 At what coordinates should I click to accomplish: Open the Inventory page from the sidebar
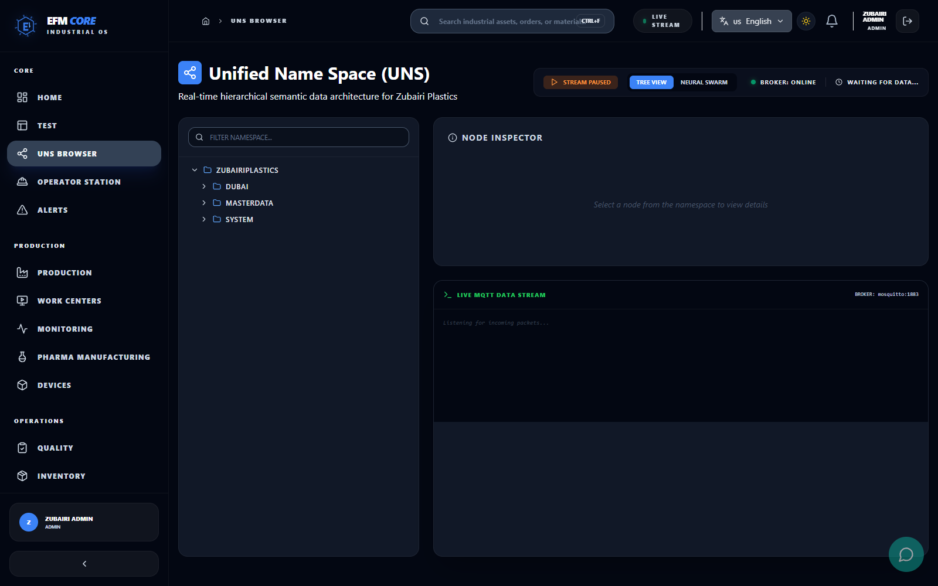click(61, 476)
